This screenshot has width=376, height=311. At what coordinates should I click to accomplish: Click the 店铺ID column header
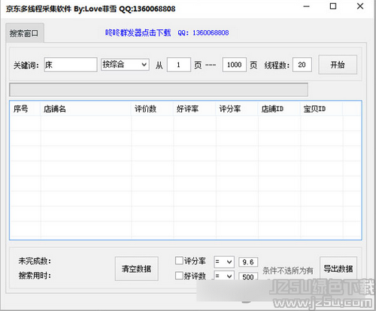tap(279, 109)
